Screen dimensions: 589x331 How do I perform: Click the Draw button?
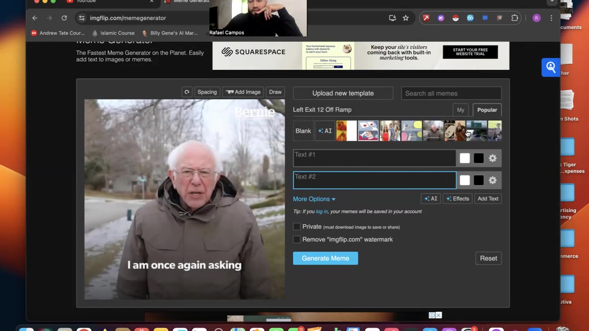(x=275, y=92)
